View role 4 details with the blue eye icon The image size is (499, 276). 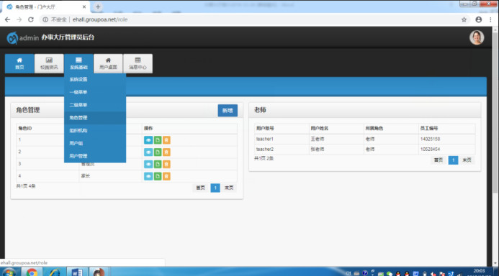148,176
